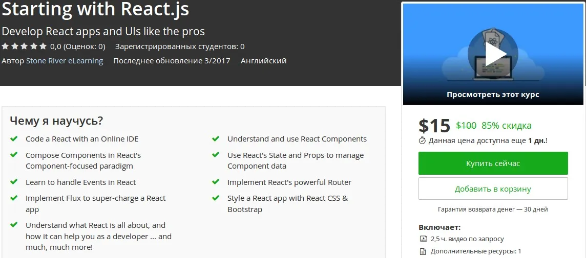Click the ratings count text (Оценок: 0)
The height and width of the screenshot is (258, 586).
(x=84, y=46)
